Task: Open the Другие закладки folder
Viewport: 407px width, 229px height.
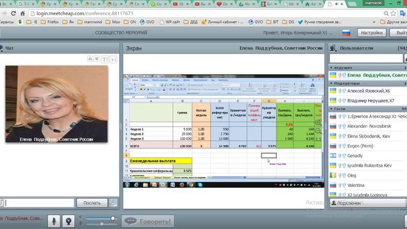Action: 394,22
